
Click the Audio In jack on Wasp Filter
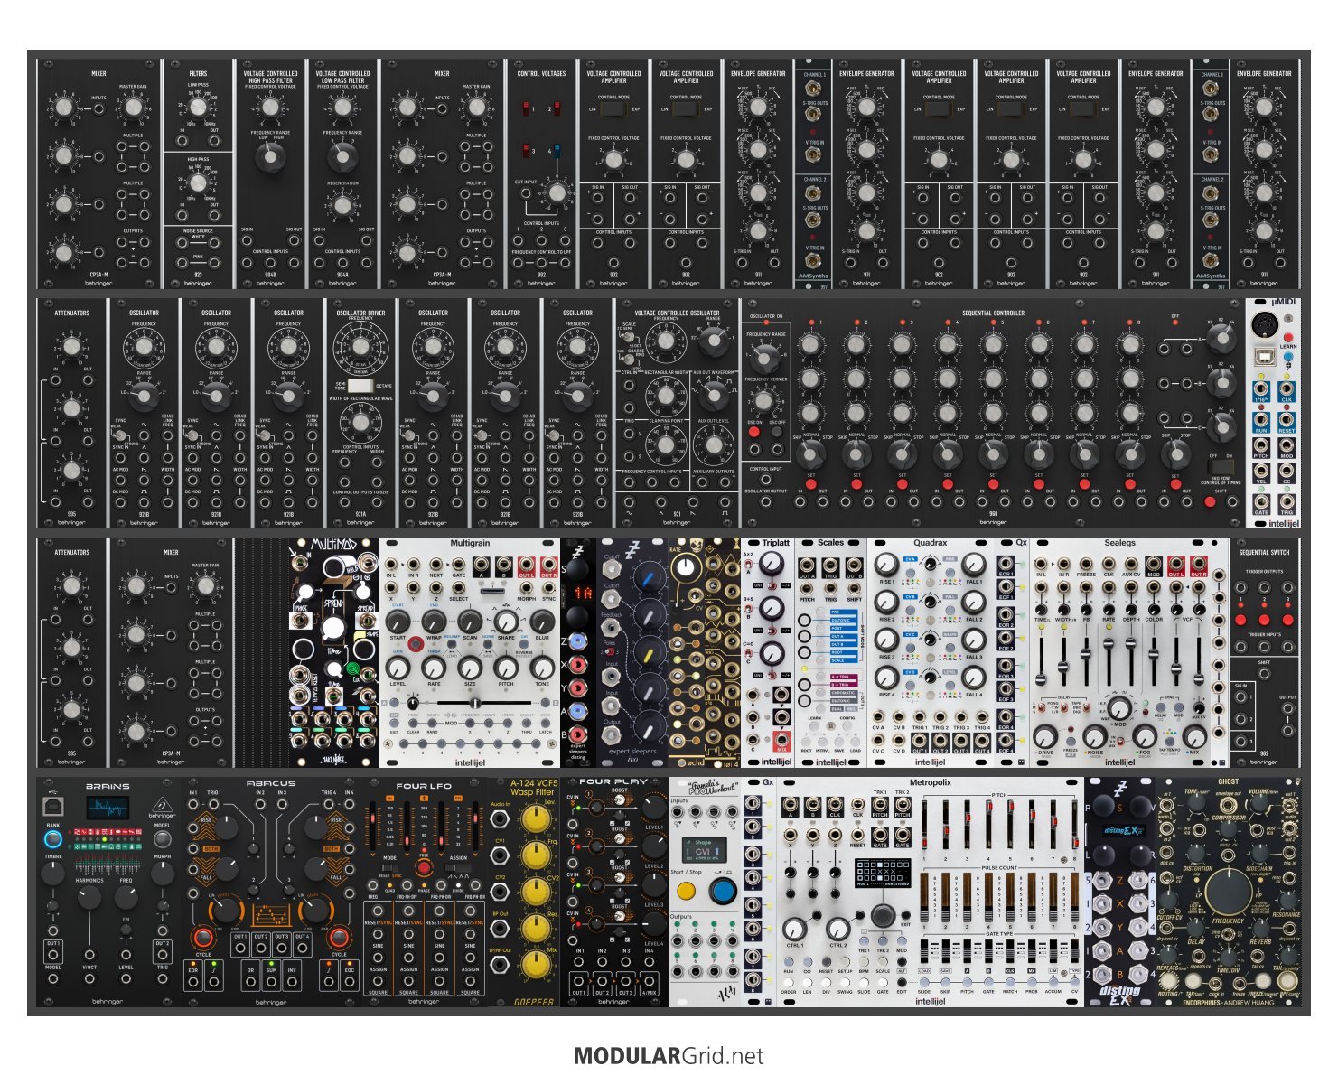(499, 819)
